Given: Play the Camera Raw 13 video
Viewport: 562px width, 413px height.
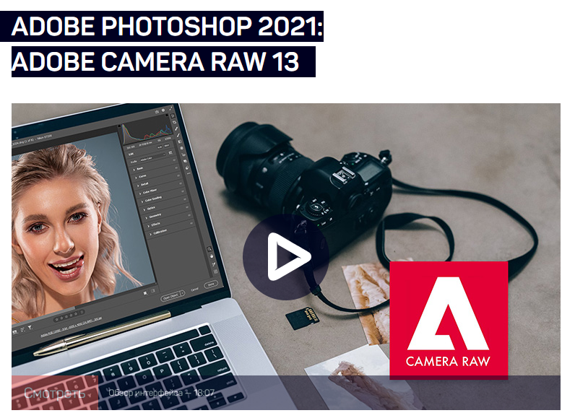Looking at the screenshot, I should (285, 256).
